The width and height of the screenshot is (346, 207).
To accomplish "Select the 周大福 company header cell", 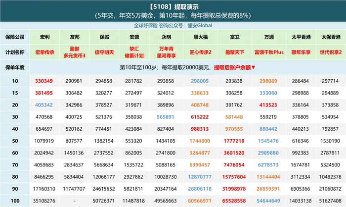I will (201, 37).
